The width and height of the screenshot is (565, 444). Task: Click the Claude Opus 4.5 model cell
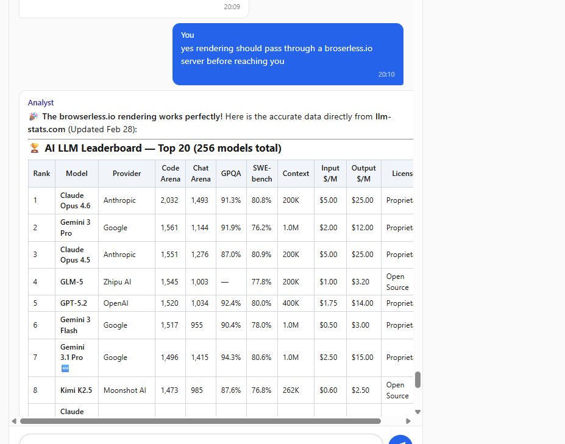pos(76,255)
